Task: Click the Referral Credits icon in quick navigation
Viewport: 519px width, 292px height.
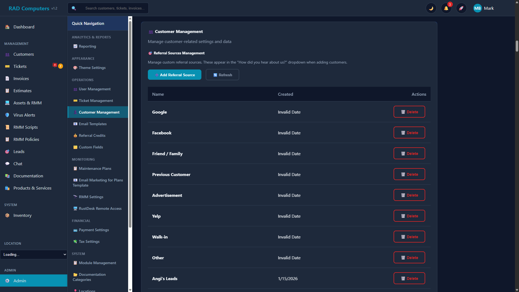Action: click(75, 135)
